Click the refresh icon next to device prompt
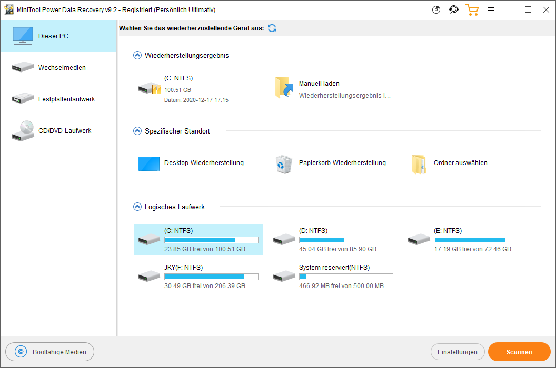556x368 pixels. coord(272,28)
